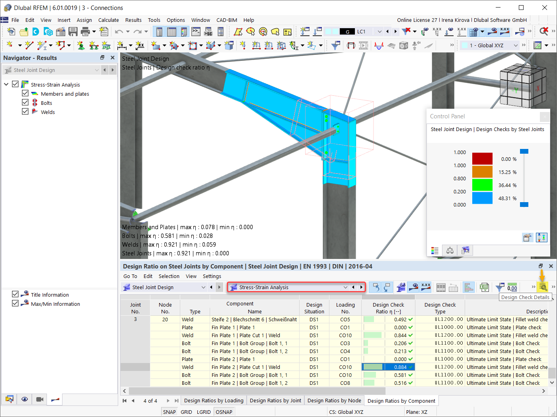
Task: Click the balance scale tab in Control Panel
Action: pos(450,250)
